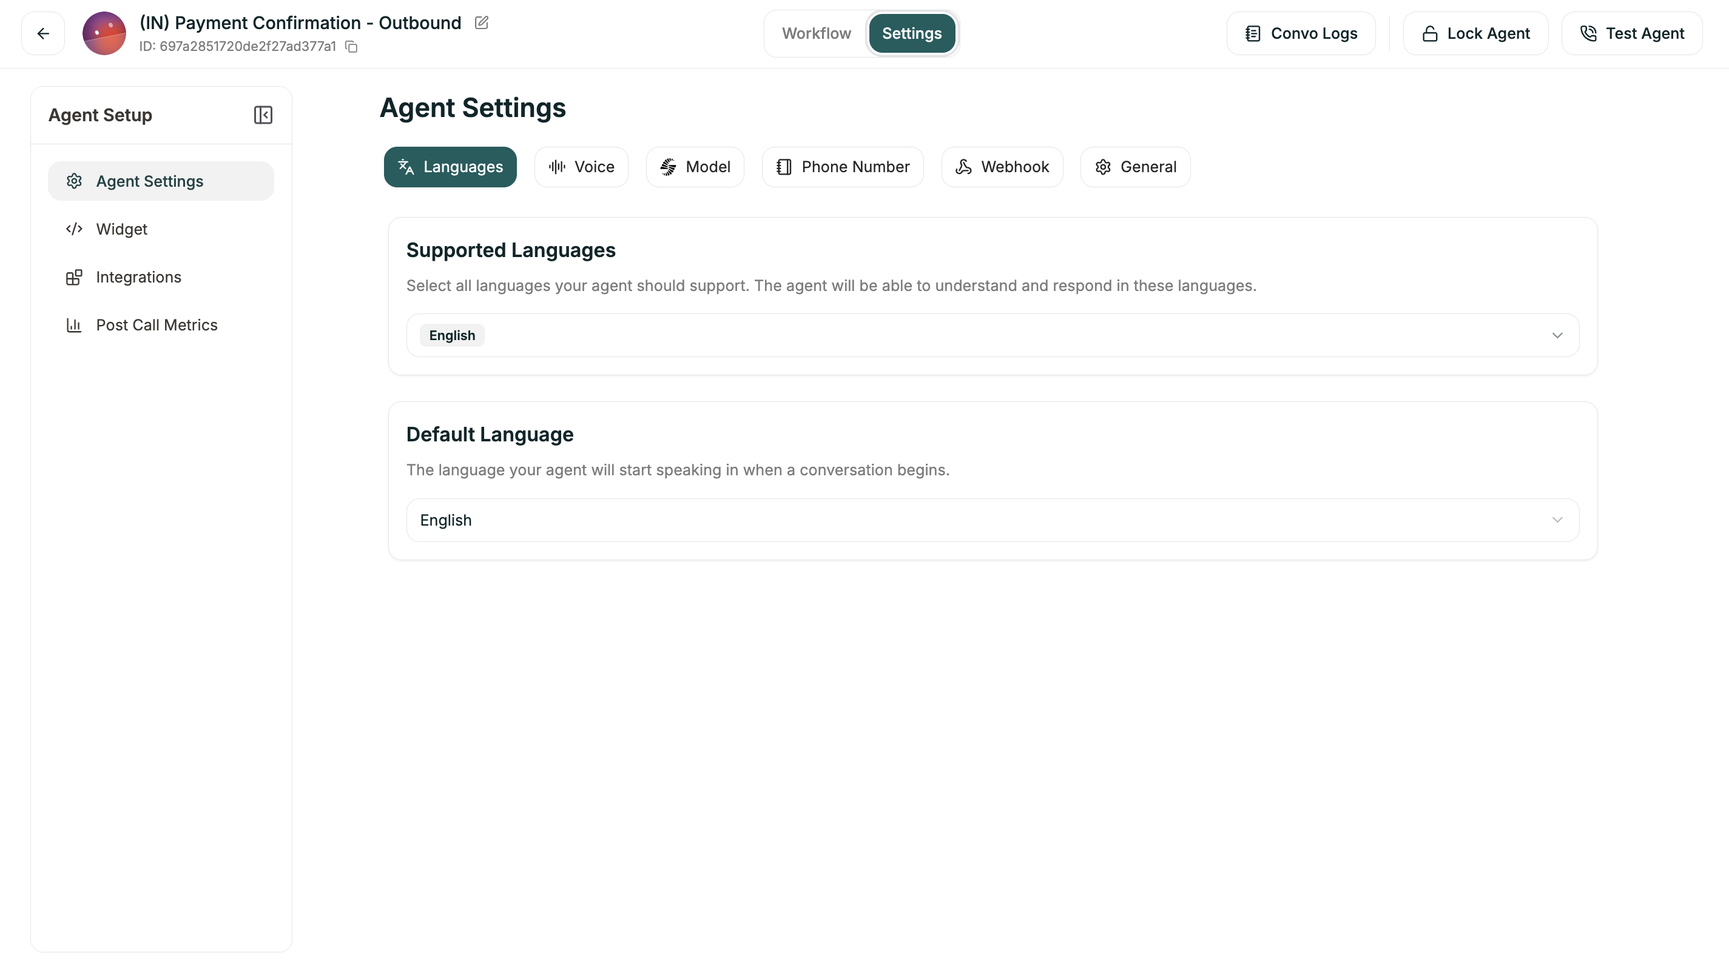1729x970 pixels.
Task: Open the Webhook tab
Action: pyautogui.click(x=1002, y=167)
